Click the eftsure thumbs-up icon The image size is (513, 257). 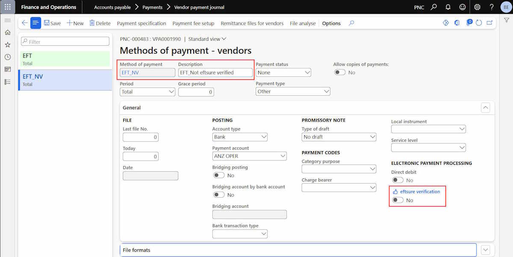(x=395, y=192)
